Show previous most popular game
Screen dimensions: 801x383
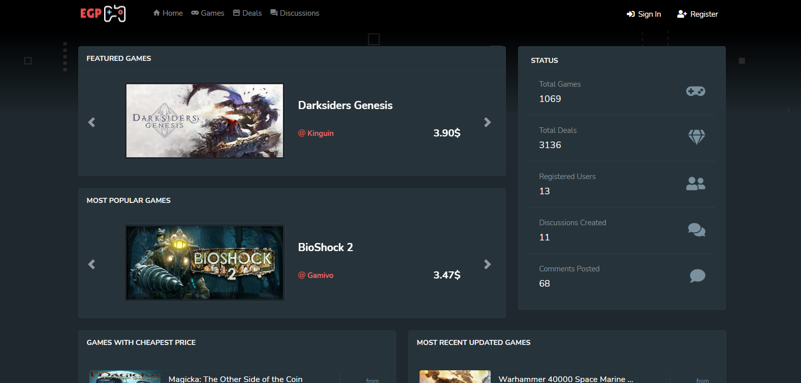[x=91, y=264]
